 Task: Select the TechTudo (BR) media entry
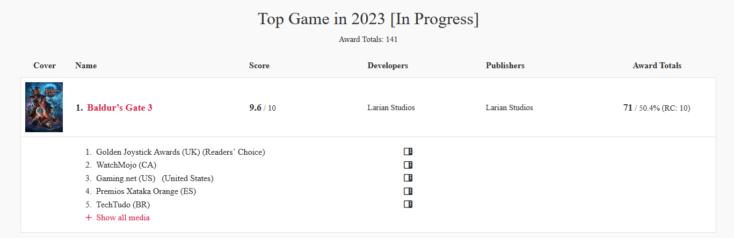[x=123, y=204]
